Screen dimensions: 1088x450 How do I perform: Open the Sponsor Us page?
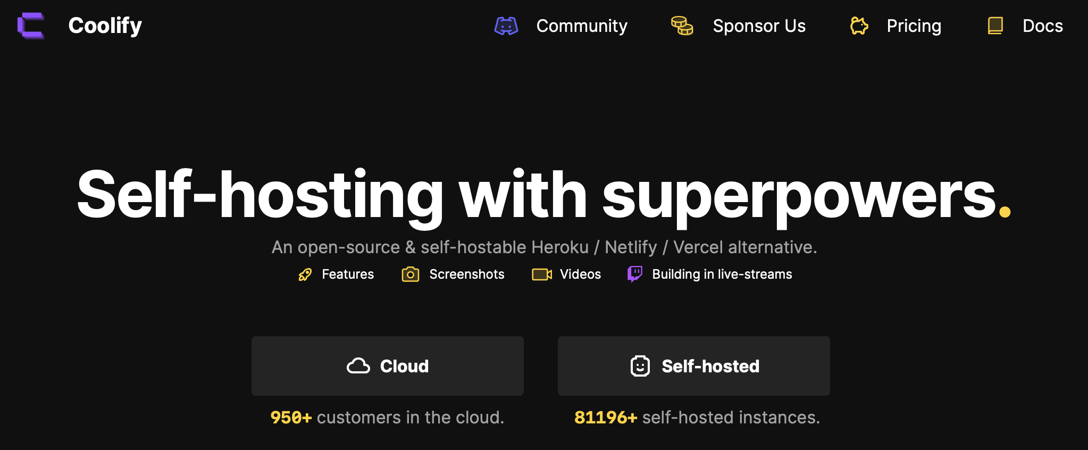pos(759,26)
